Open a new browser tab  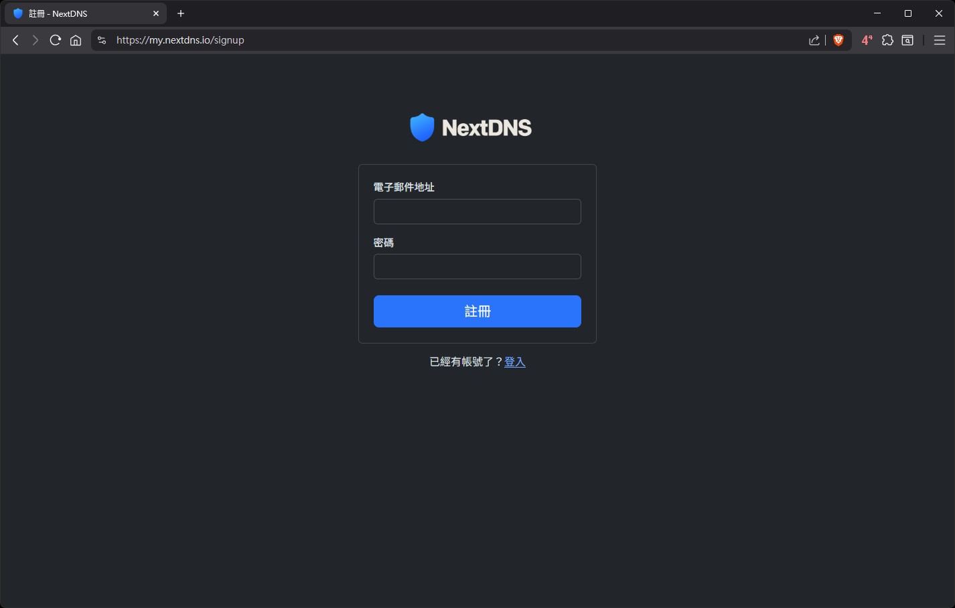(x=181, y=13)
